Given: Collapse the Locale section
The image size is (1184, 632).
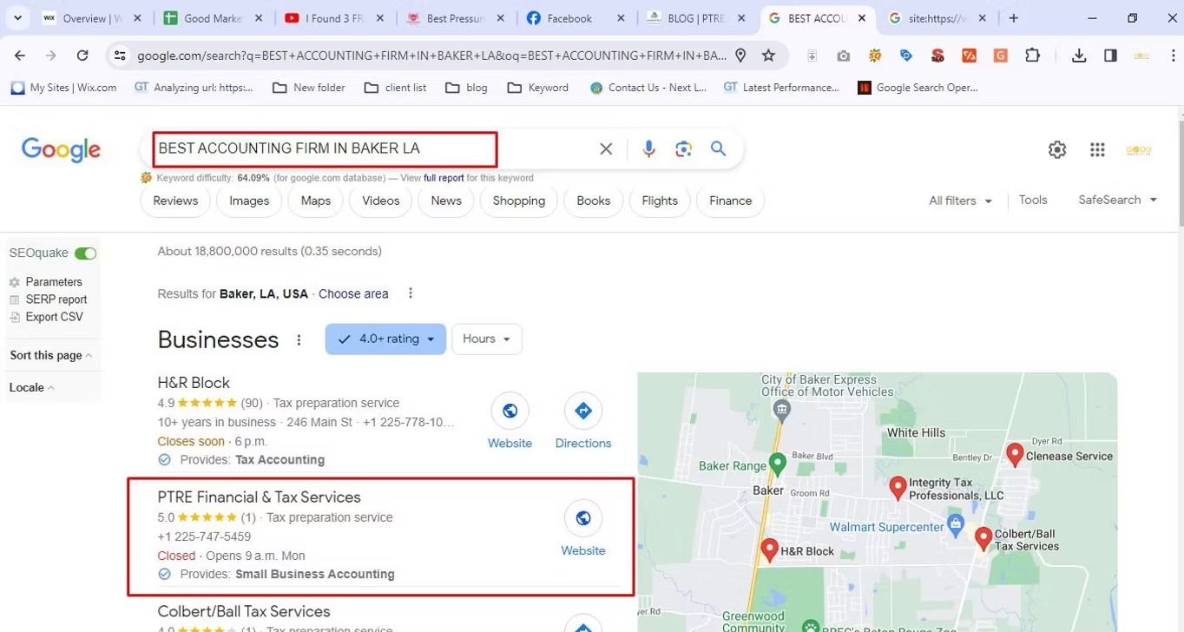Looking at the screenshot, I should [31, 388].
